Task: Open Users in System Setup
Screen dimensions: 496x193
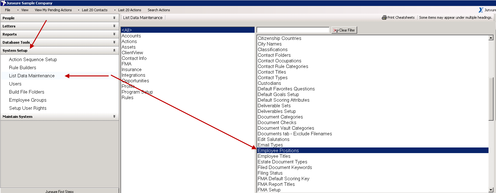Action: click(x=15, y=84)
